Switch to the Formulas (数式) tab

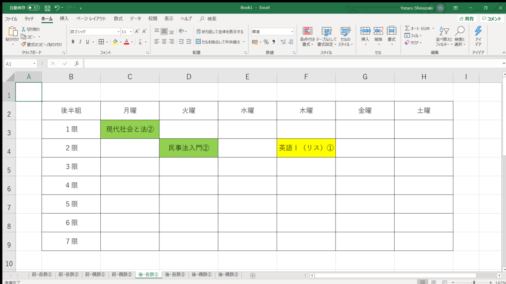[x=118, y=19]
